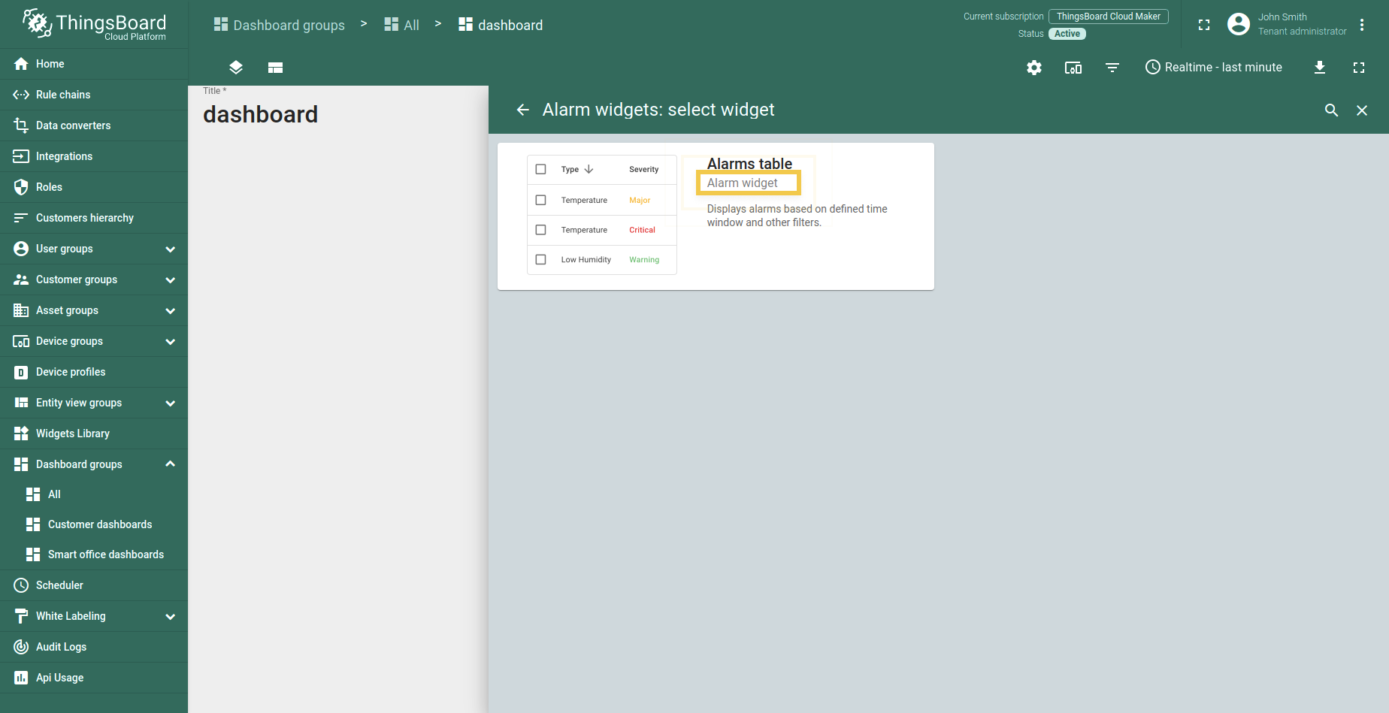Open the three-dot user menu
Viewport: 1389px width, 713px height.
click(x=1362, y=25)
